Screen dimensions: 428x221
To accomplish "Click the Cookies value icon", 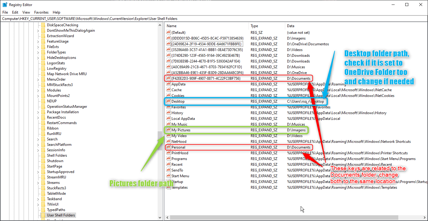I will (x=169, y=95).
